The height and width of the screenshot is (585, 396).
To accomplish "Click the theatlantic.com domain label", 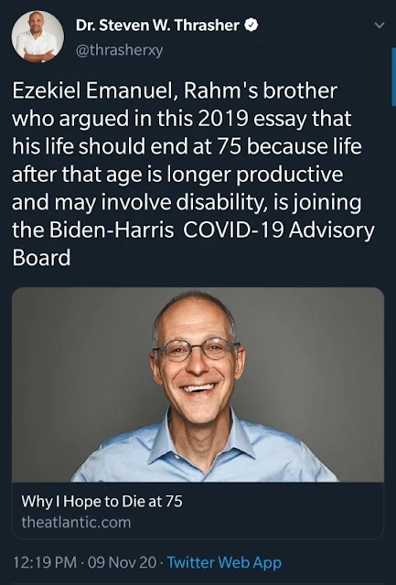I will 76,522.
